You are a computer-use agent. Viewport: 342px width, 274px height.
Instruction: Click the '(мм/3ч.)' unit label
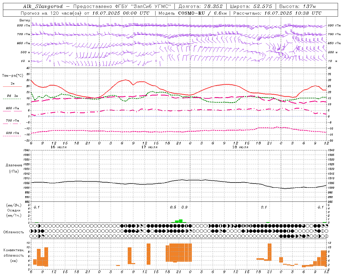pyautogui.click(x=14, y=205)
